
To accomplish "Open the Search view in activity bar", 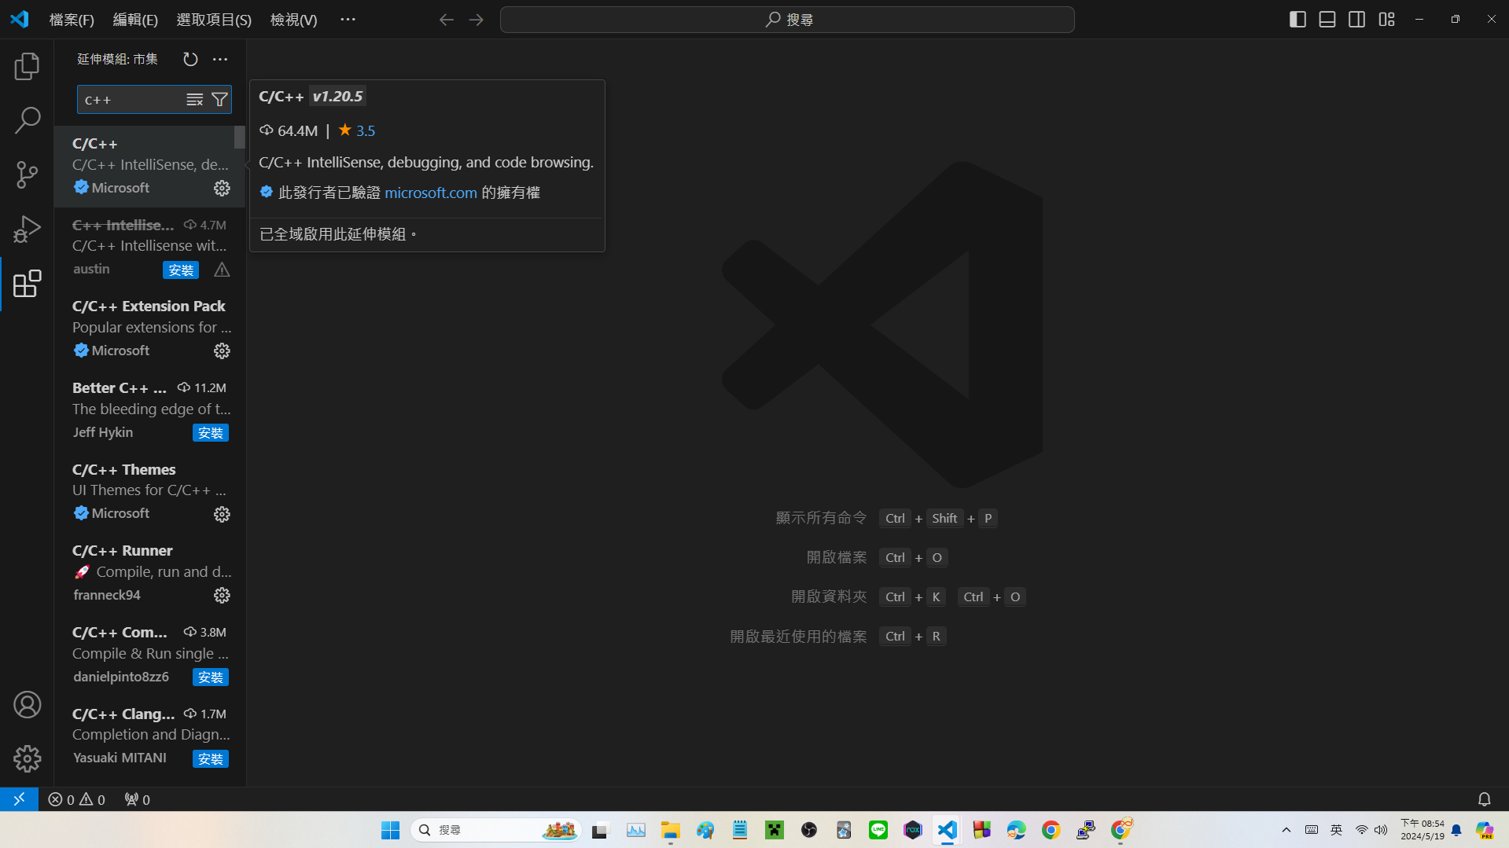I will 27,120.
